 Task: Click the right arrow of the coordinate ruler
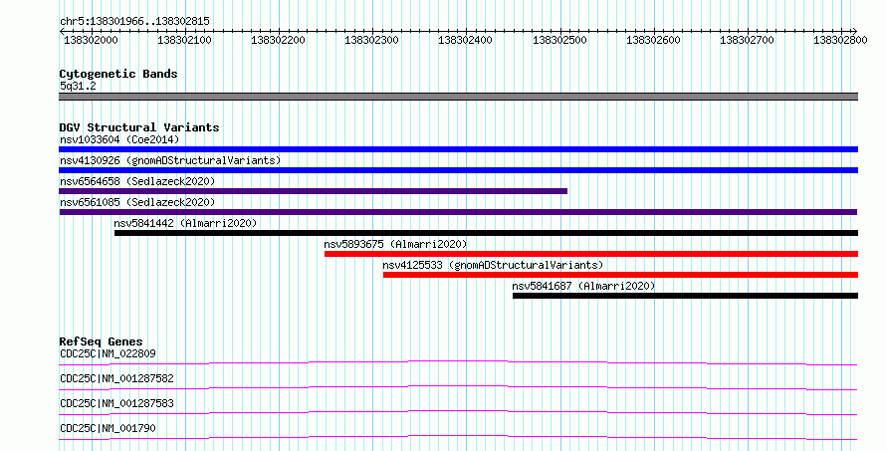[855, 32]
